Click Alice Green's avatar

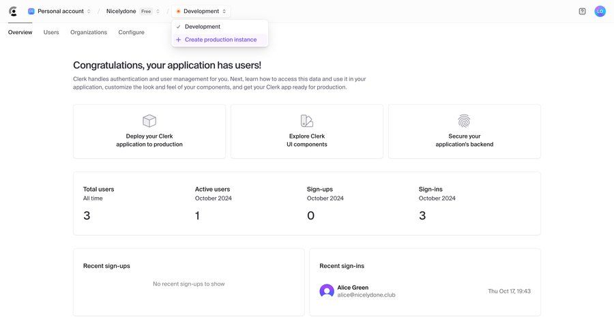(x=327, y=291)
